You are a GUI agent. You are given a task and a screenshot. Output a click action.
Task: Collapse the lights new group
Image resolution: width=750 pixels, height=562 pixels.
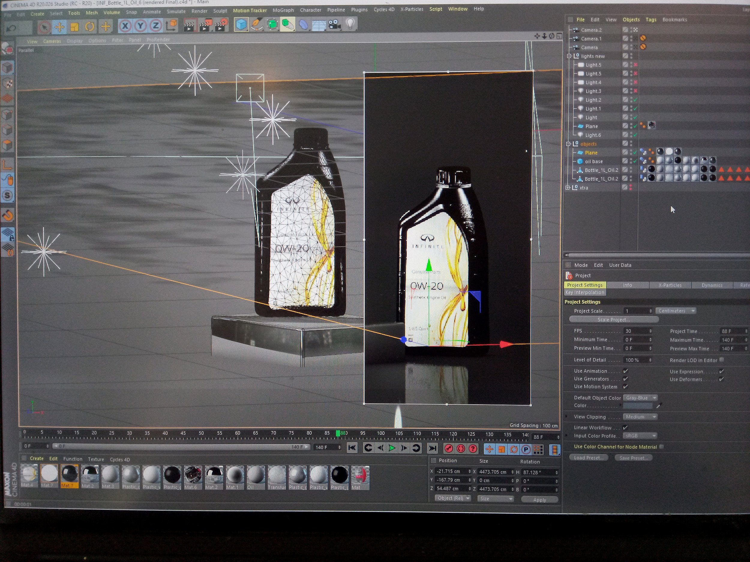click(x=569, y=56)
